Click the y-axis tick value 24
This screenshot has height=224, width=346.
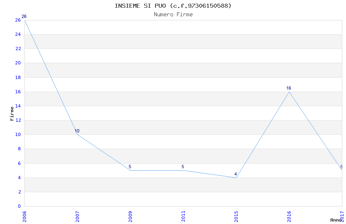(x=18, y=35)
